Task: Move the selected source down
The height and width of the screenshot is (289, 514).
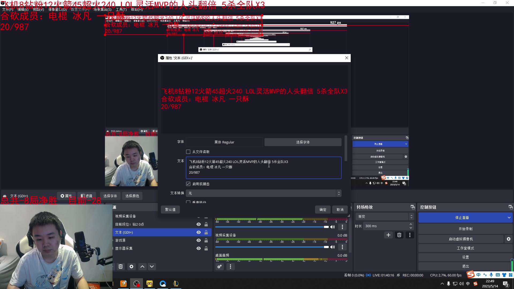Action: [x=152, y=267]
